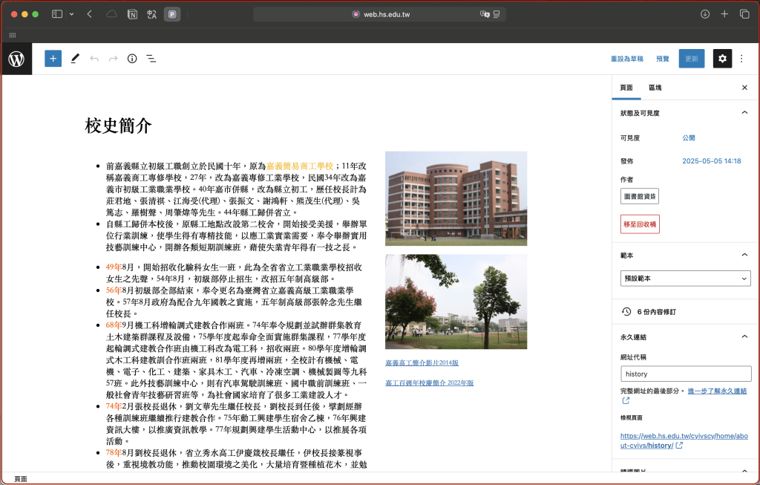760x485 pixels.
Task: Switch to the 頁面 tab
Action: pyautogui.click(x=626, y=88)
